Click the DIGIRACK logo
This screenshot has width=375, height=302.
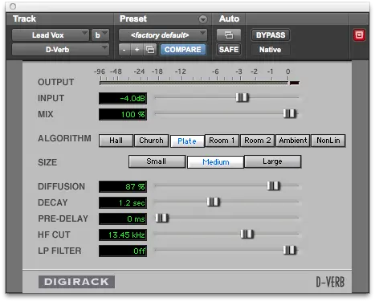(x=76, y=282)
